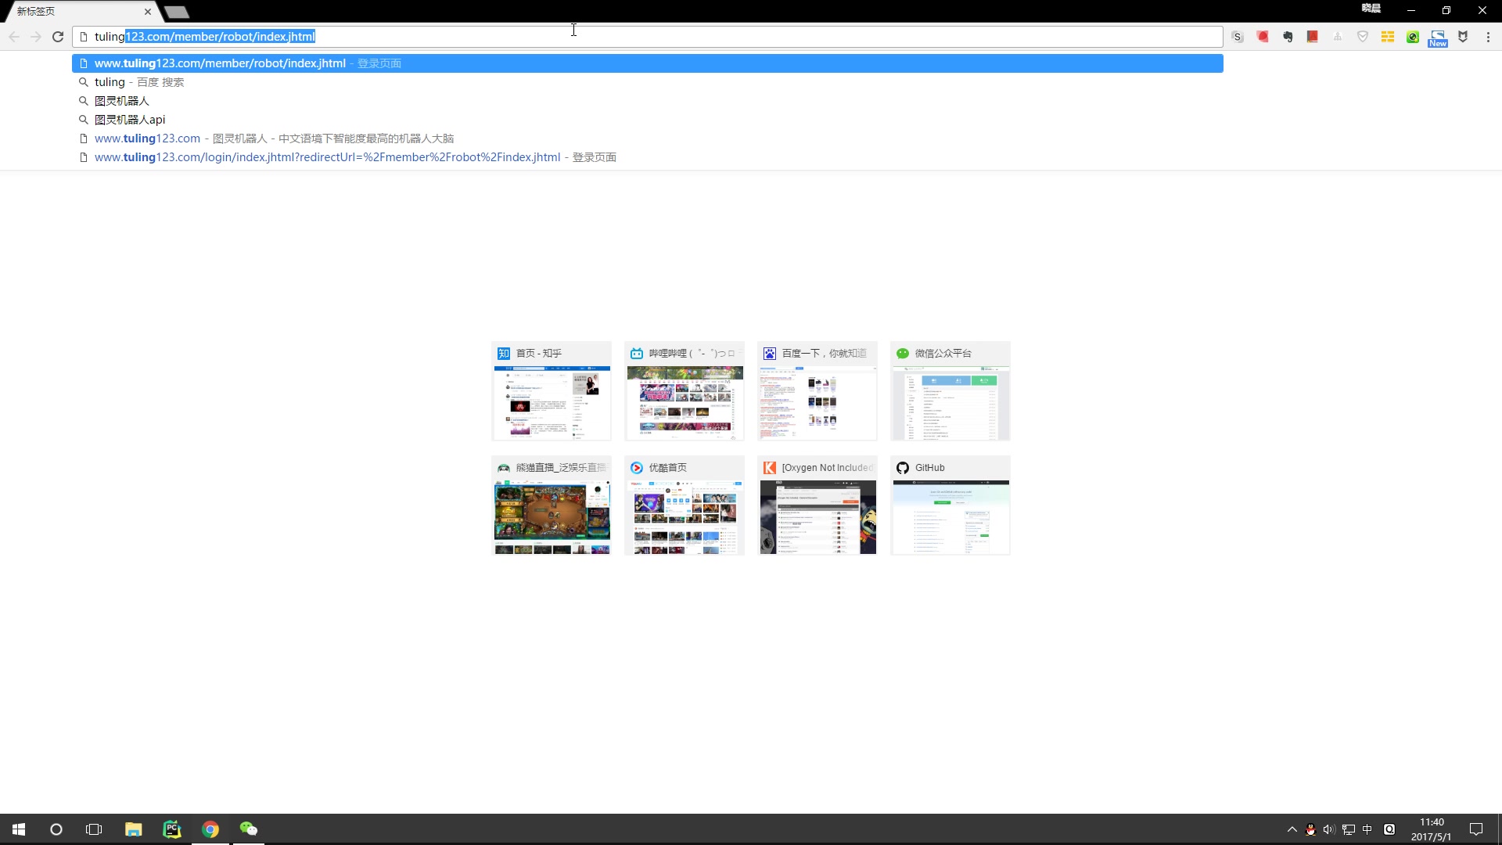
Task: Open the www.tuling123.com homepage suggestion
Action: 648,138
